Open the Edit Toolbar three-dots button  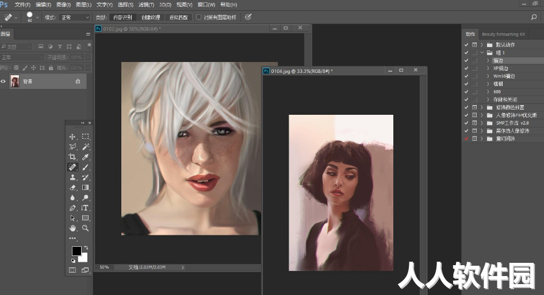tap(72, 238)
